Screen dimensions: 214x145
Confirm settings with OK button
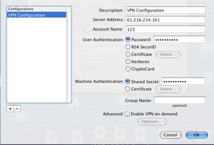coord(197,135)
